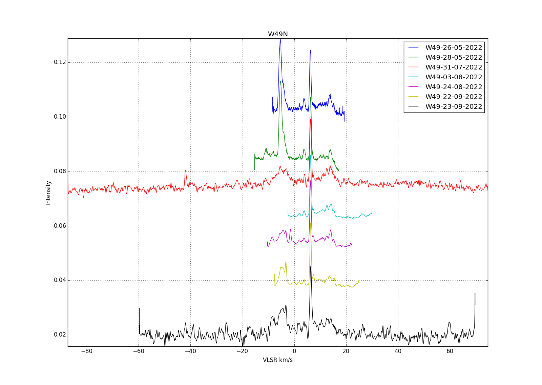The image size is (542, 385).
Task: Click the blue line sample in legend
Action: coord(414,47)
